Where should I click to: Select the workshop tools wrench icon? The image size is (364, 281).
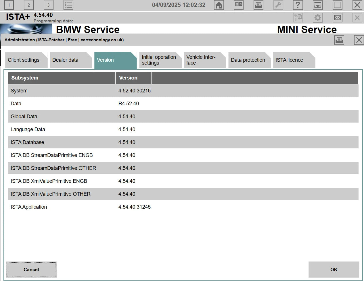[x=278, y=5]
